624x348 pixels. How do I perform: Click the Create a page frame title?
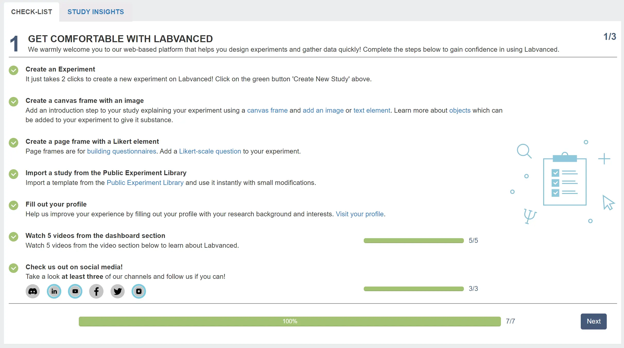92,141
